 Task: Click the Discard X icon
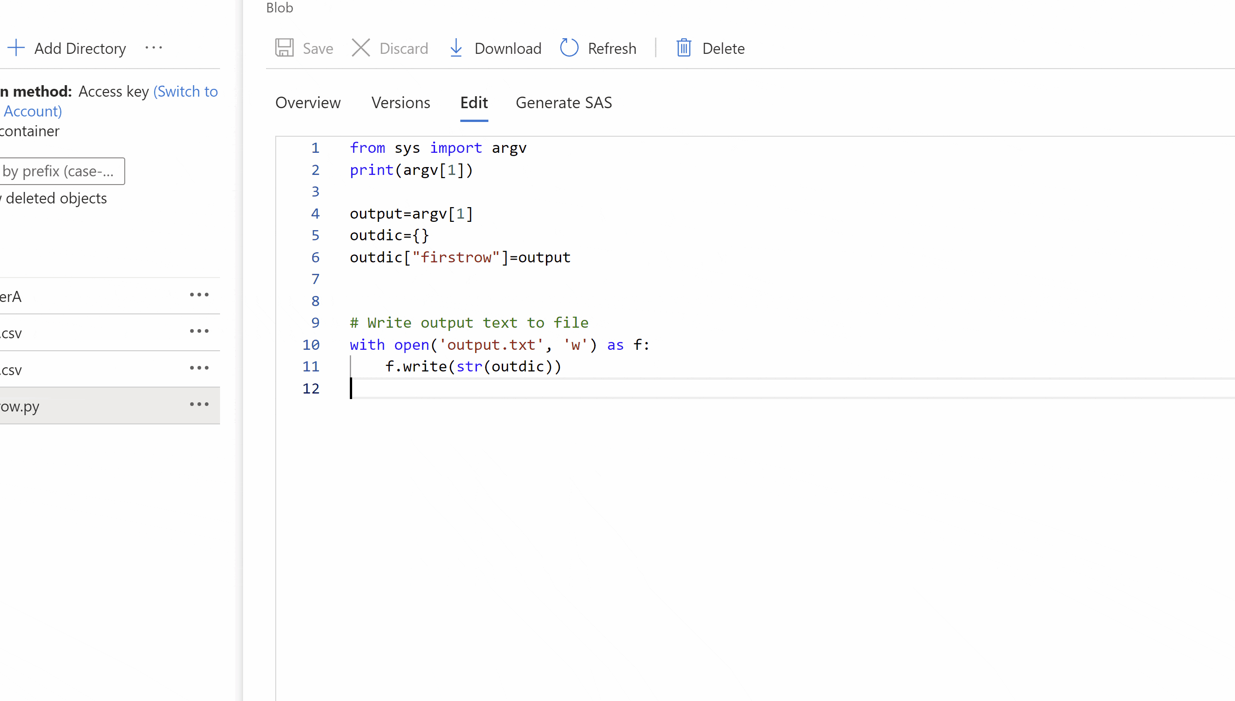(x=360, y=48)
